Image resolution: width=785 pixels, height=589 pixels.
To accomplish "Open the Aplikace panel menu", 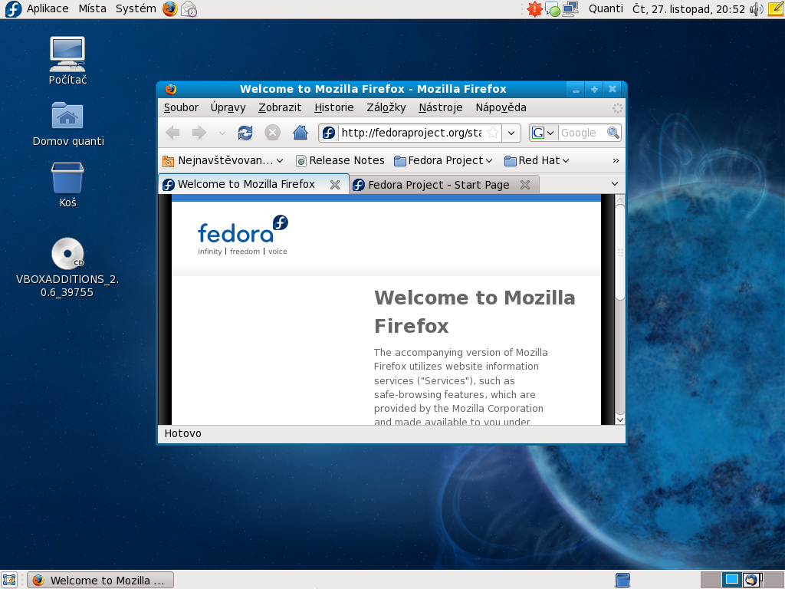I will [x=48, y=8].
